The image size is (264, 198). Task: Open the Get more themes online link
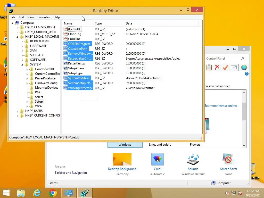[x=221, y=105]
